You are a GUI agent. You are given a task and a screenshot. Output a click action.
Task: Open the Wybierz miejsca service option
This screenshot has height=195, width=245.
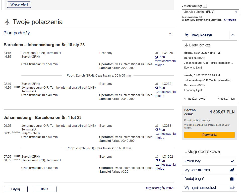pyautogui.click(x=209, y=170)
